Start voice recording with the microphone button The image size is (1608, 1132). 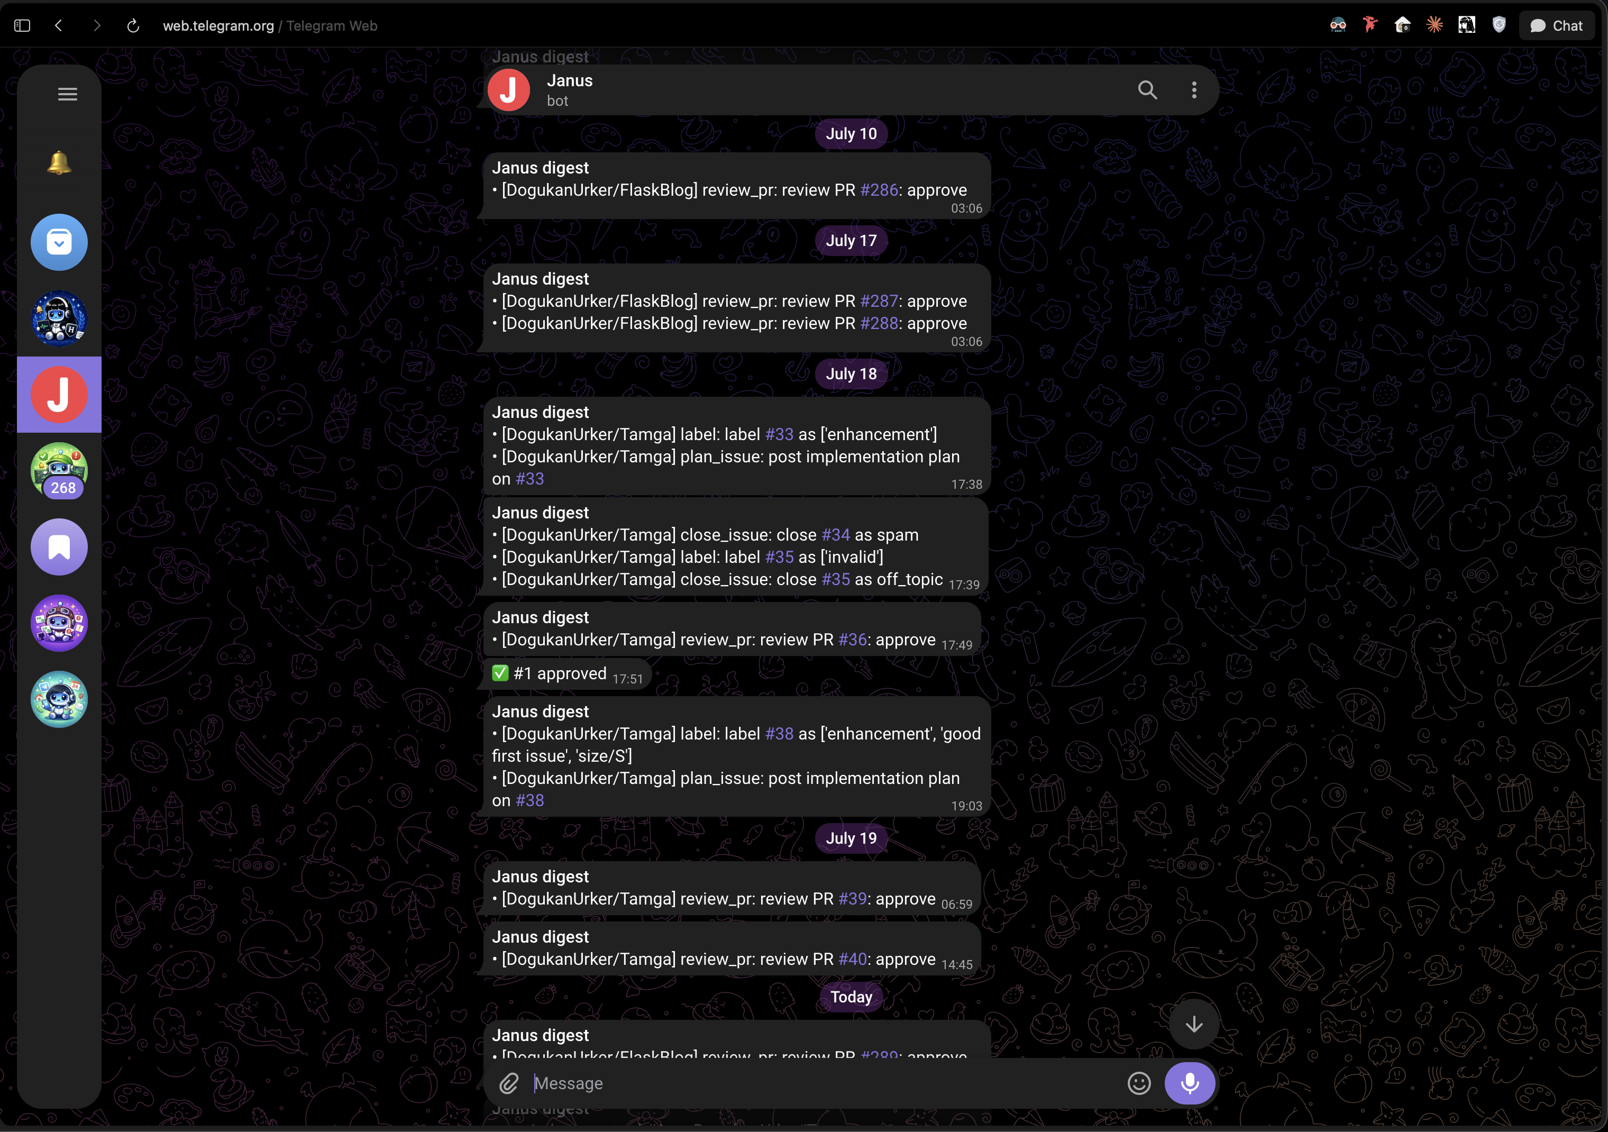pyautogui.click(x=1189, y=1083)
